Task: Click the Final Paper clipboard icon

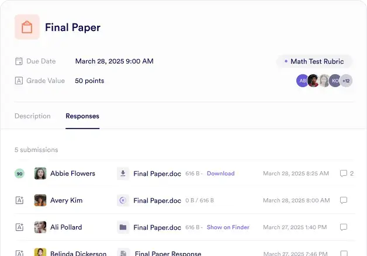Action: [x=27, y=27]
